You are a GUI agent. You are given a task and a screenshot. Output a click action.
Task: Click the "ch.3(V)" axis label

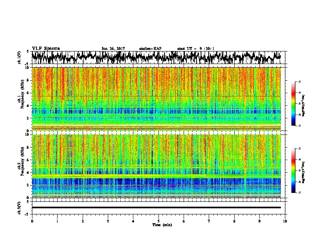19,208
